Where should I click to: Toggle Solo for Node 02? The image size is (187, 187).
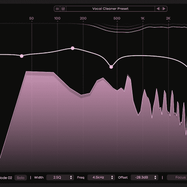21,178
